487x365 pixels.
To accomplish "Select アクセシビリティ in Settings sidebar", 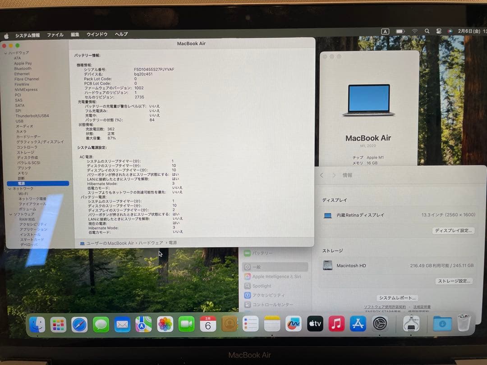I will pyautogui.click(x=275, y=295).
